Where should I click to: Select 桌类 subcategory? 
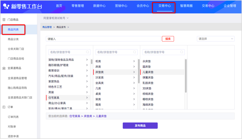98,94
